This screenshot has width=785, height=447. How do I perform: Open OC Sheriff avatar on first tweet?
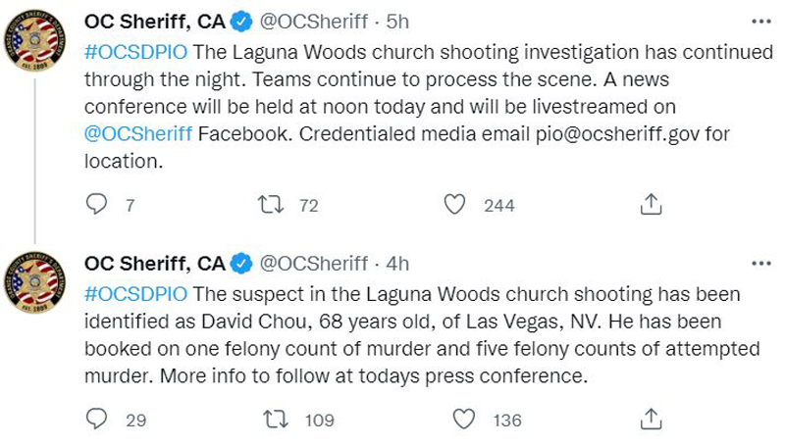coord(34,40)
